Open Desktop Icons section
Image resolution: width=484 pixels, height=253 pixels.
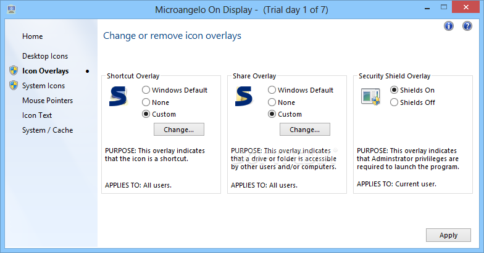pyautogui.click(x=45, y=56)
